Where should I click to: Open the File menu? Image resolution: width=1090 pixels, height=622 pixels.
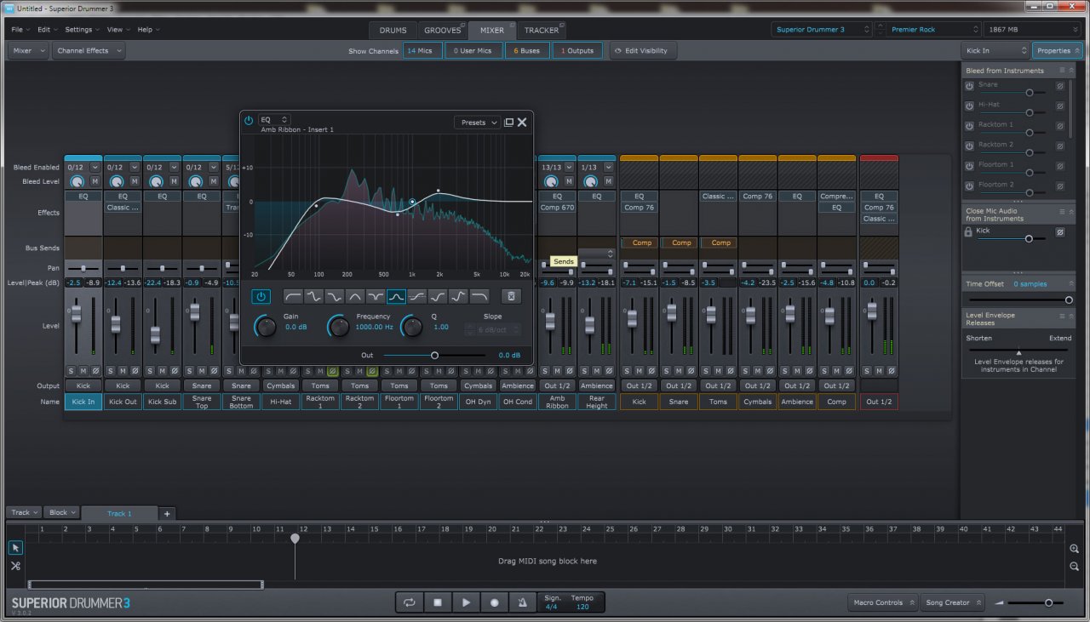pos(19,30)
